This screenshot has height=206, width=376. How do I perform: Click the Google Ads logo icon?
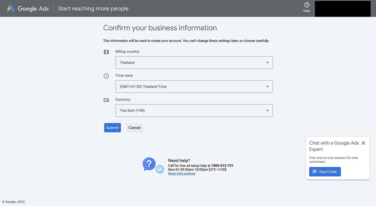point(10,9)
